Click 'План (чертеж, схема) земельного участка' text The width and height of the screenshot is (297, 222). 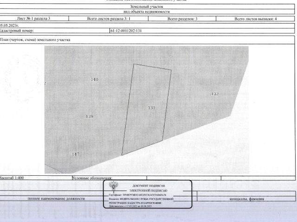(x=35, y=40)
